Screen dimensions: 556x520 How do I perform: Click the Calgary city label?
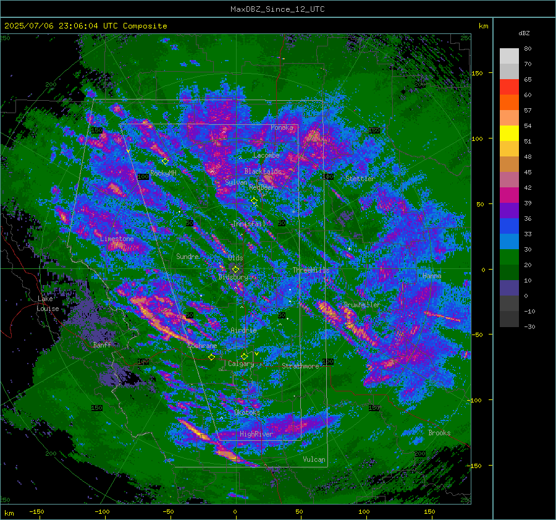(x=241, y=364)
